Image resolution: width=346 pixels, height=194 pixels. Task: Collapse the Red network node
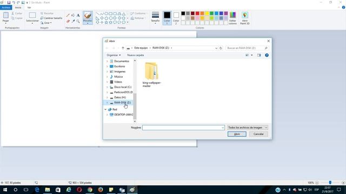point(105,109)
